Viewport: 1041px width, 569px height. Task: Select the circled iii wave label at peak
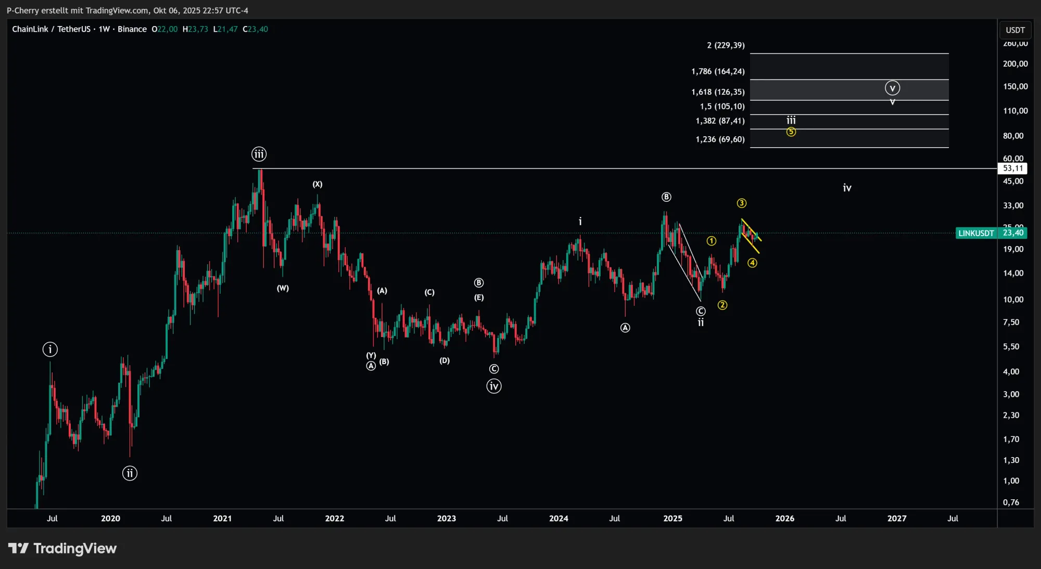tap(259, 154)
